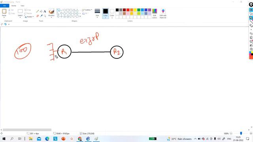Open Windows Start menu
This screenshot has height=142, width=253.
coord(4,138)
